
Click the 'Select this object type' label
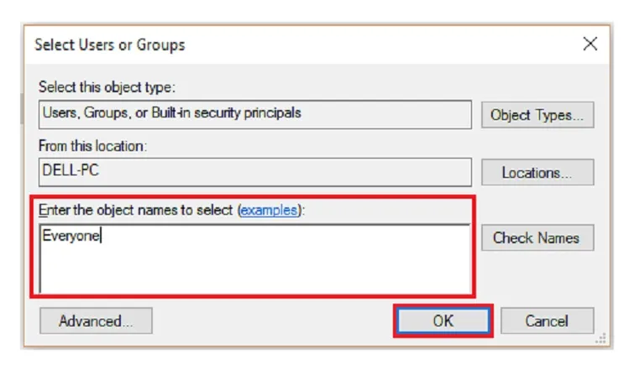[107, 87]
